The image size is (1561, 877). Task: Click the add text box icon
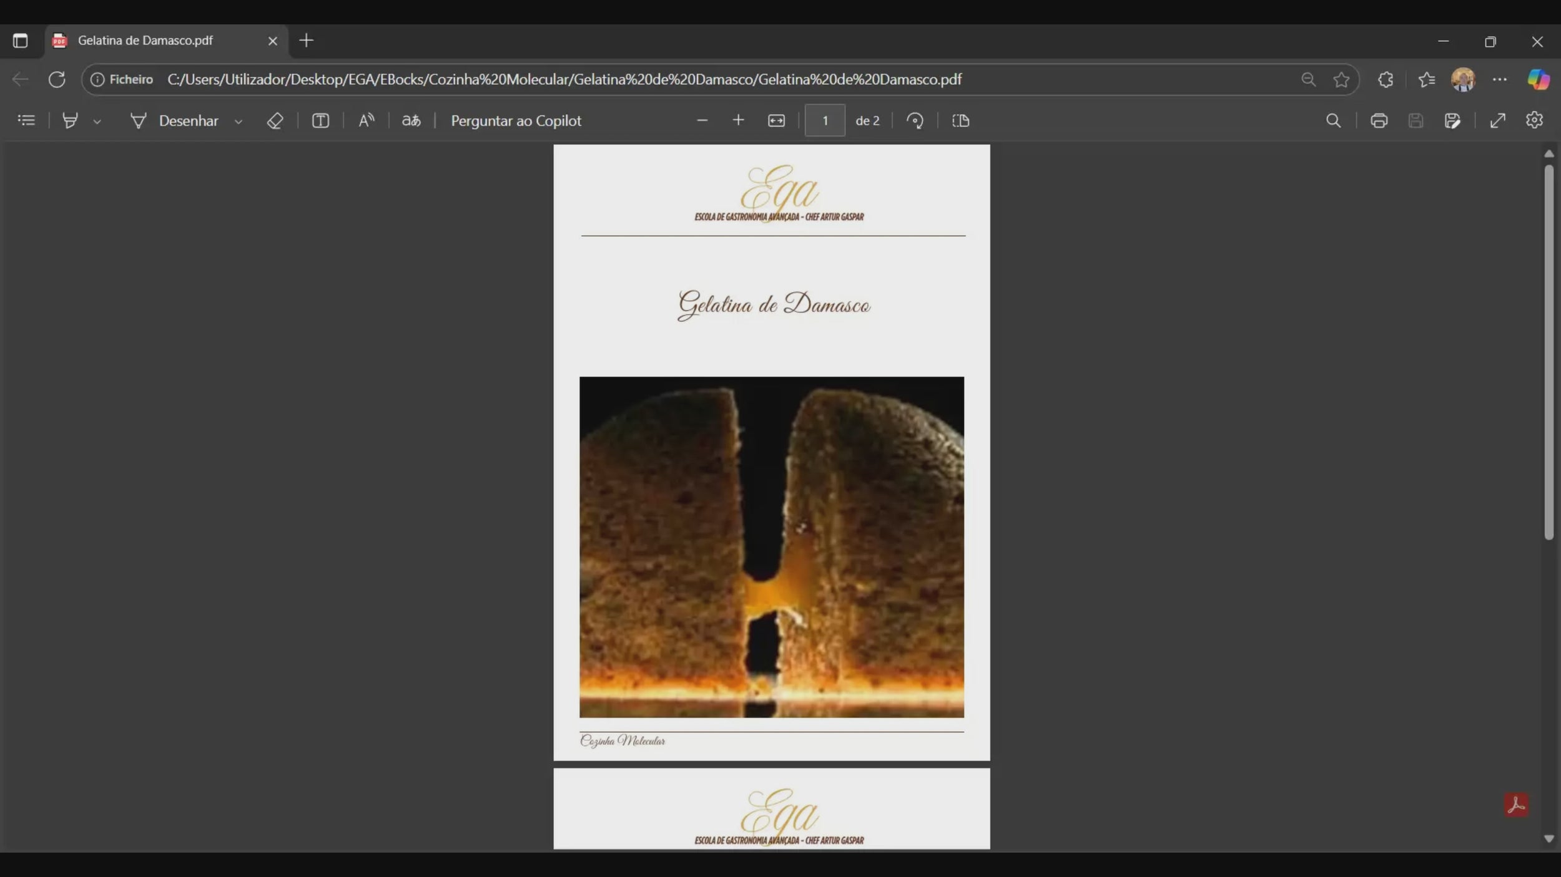[320, 120]
